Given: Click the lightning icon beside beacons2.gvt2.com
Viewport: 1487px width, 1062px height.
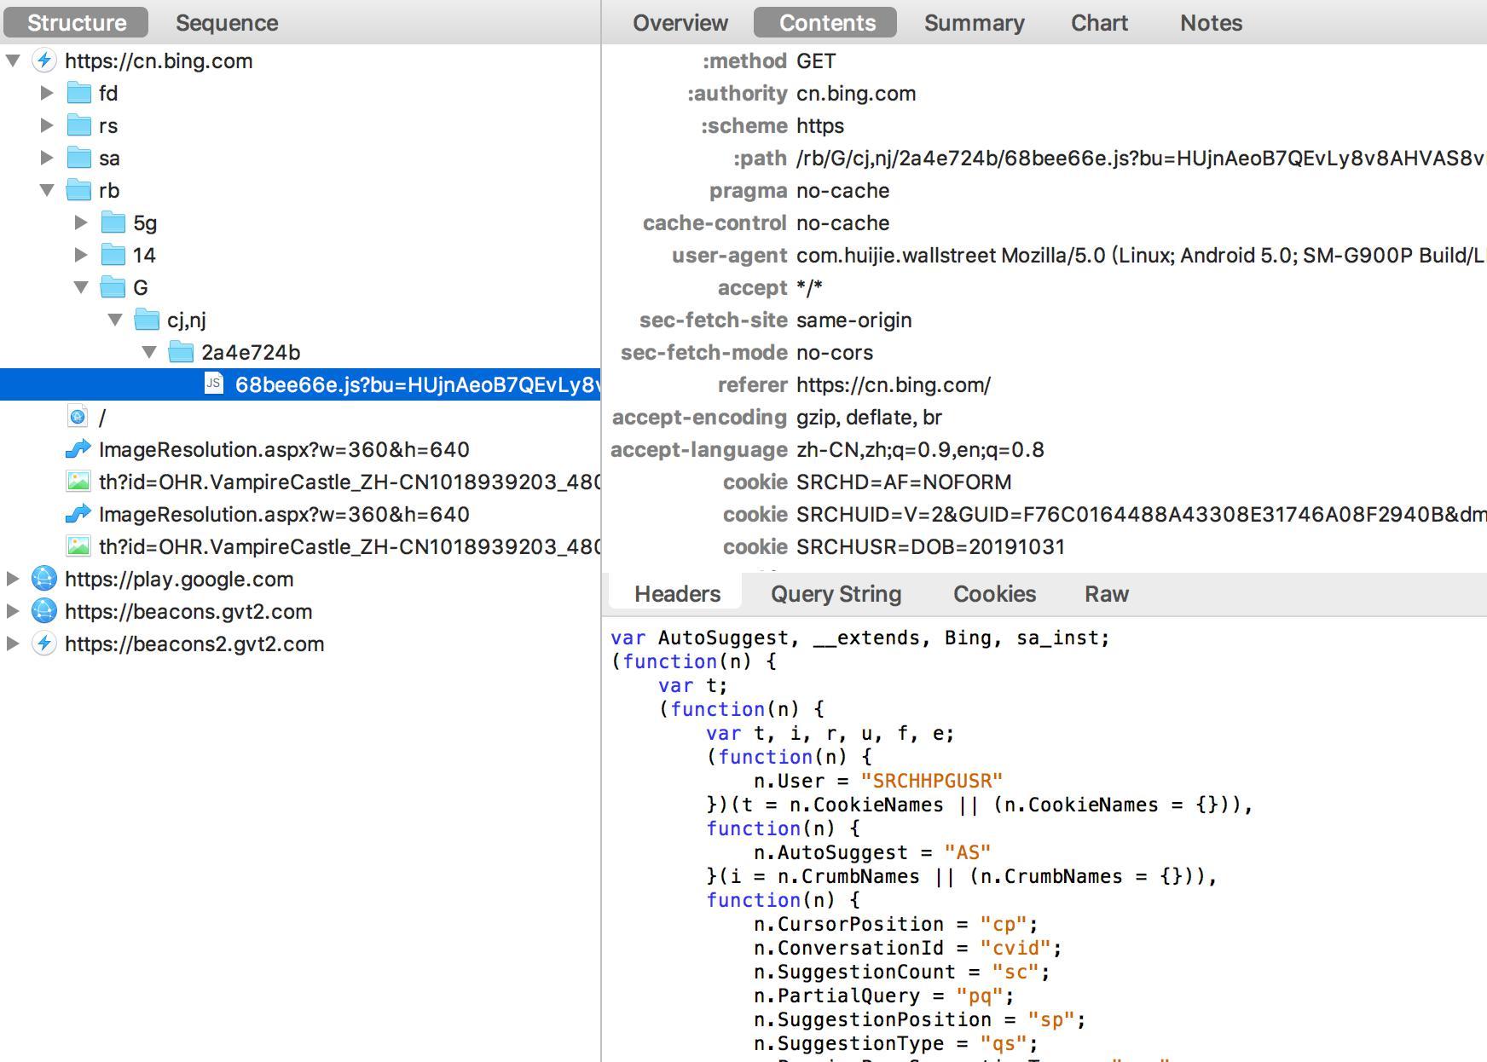Looking at the screenshot, I should [x=44, y=644].
